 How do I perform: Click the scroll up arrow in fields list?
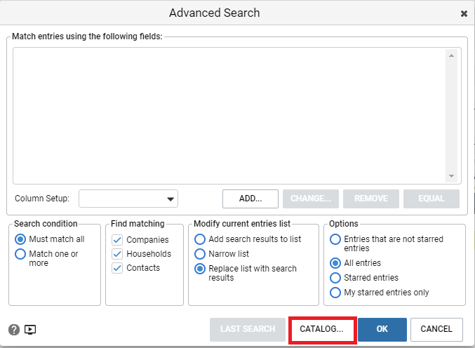pos(451,55)
